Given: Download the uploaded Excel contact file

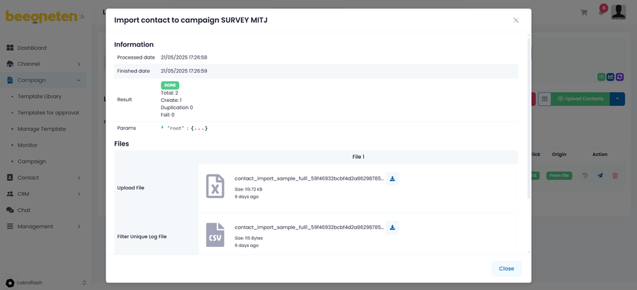Looking at the screenshot, I should [392, 179].
